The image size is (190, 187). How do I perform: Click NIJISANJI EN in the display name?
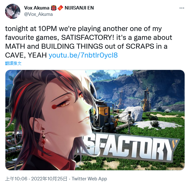pyautogui.click(x=79, y=8)
